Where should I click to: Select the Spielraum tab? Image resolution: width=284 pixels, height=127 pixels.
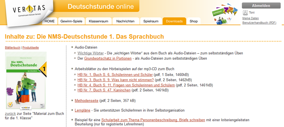point(151,21)
